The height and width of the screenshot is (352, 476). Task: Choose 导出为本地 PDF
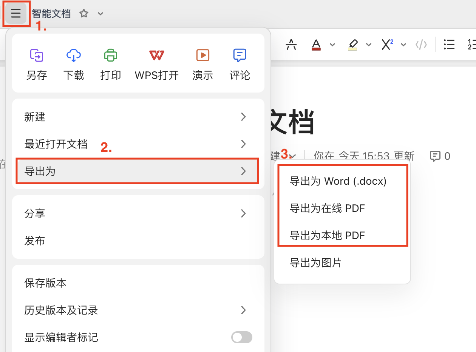(x=342, y=235)
